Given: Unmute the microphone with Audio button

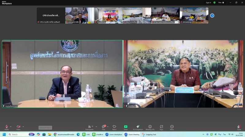Looking at the screenshot, I should (x=6, y=128).
